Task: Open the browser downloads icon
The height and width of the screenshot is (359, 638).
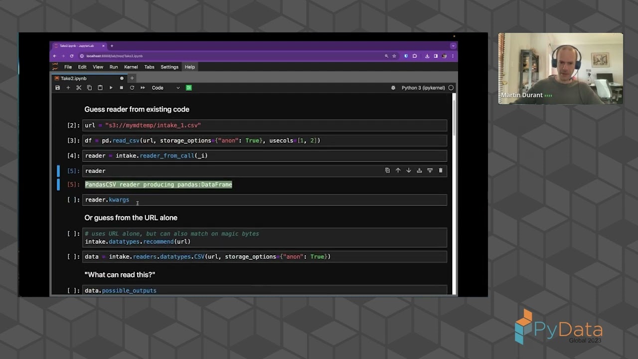Action: [x=427, y=56]
